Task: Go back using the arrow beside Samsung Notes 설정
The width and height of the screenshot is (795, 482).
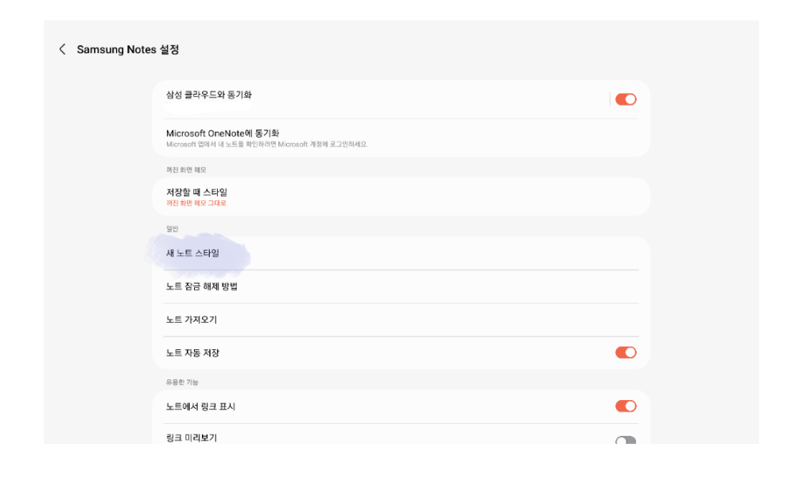Action: [x=62, y=49]
